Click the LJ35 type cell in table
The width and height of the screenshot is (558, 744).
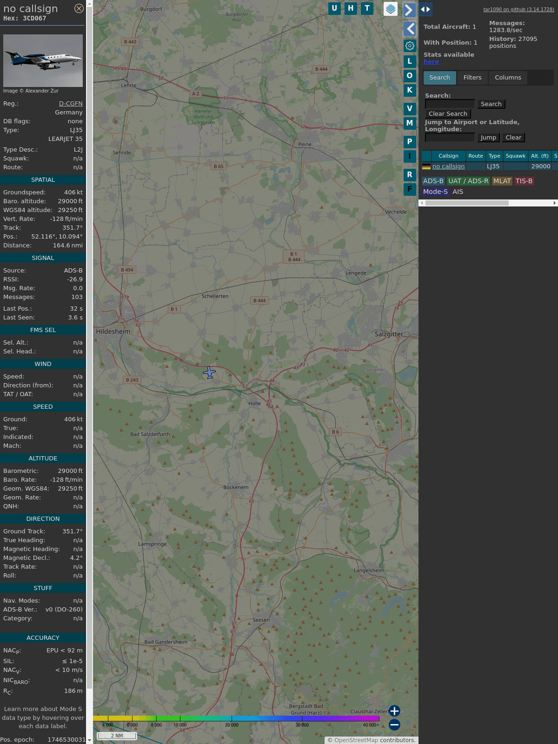click(493, 166)
